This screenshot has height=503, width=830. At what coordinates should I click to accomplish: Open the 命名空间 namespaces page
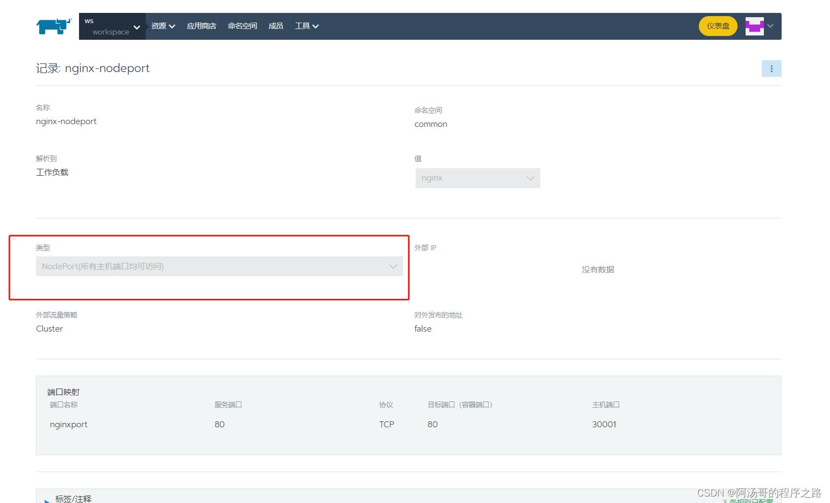pos(242,26)
